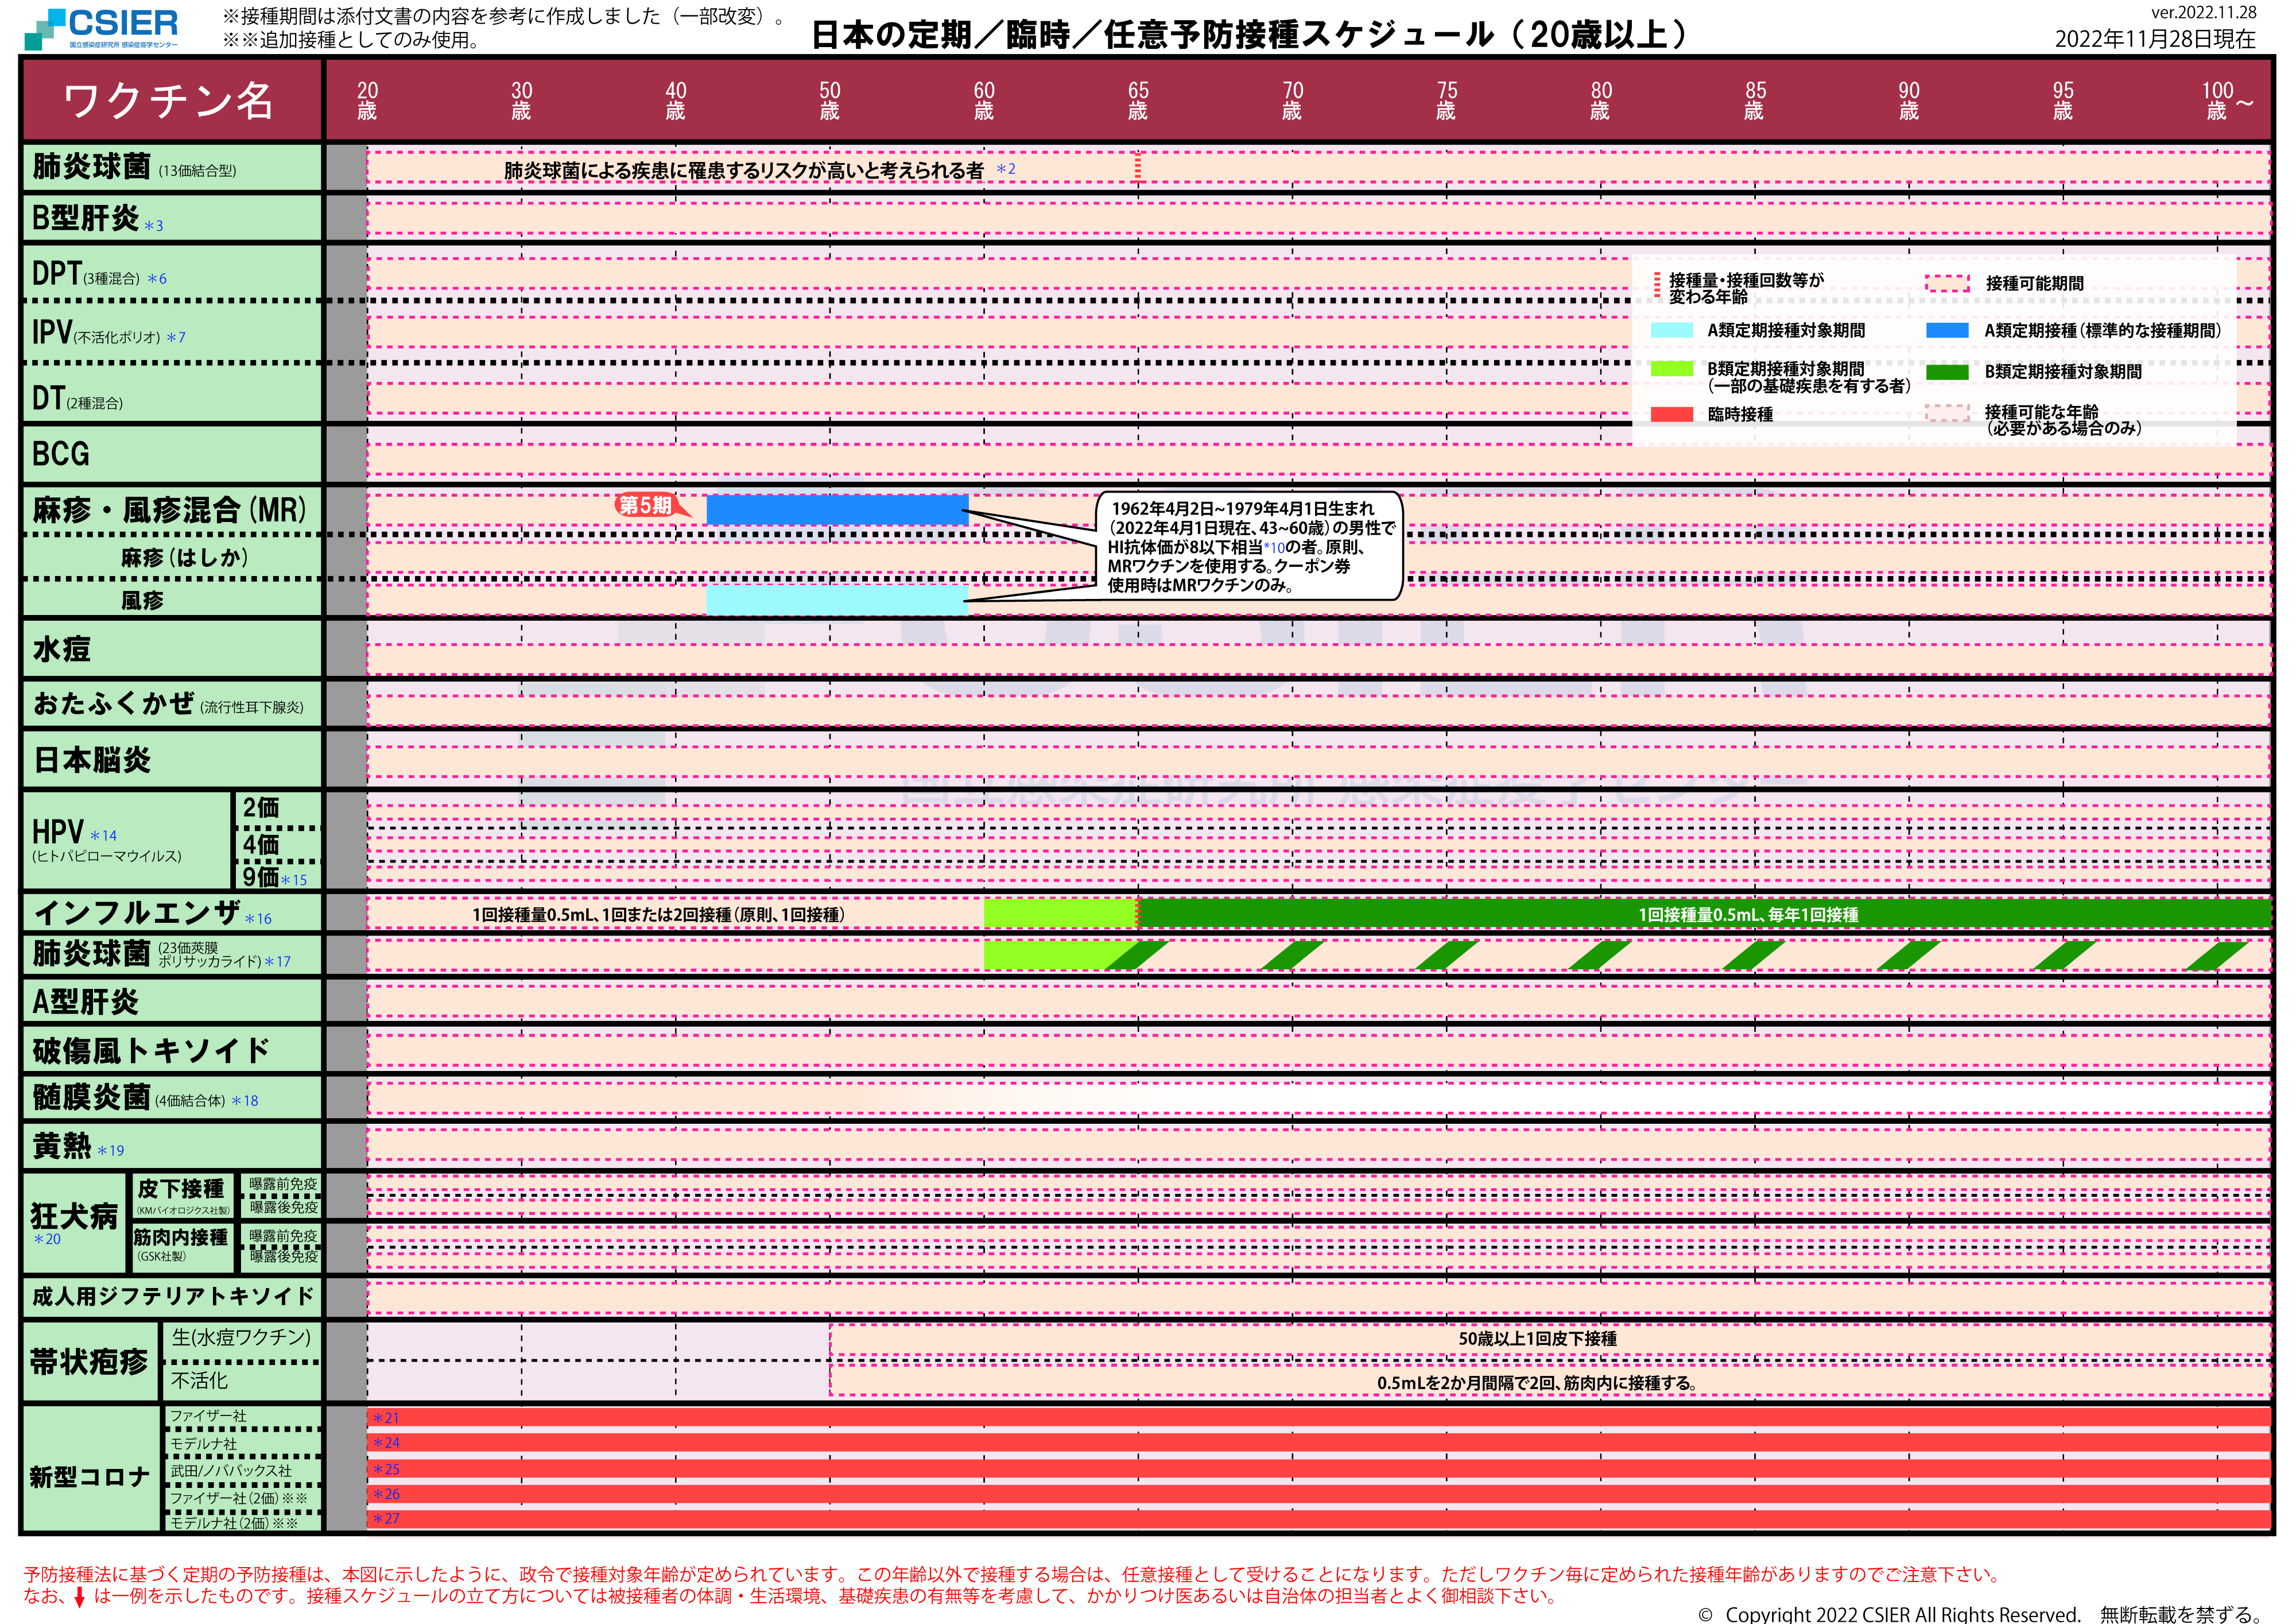Image resolution: width=2296 pixels, height=1624 pixels.
Task: Select the 65歳 age column header
Action: 1137,100
